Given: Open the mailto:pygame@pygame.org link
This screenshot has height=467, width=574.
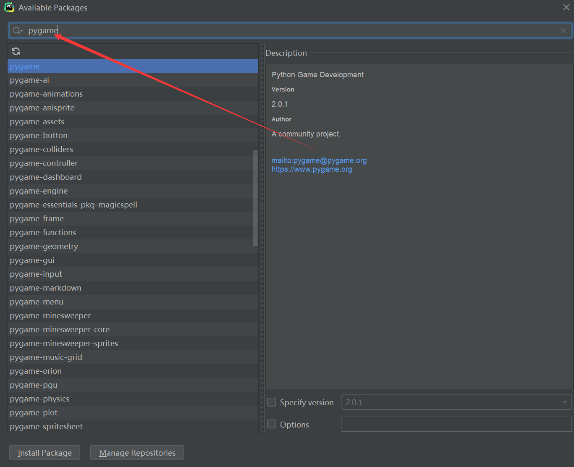Looking at the screenshot, I should 319,160.
